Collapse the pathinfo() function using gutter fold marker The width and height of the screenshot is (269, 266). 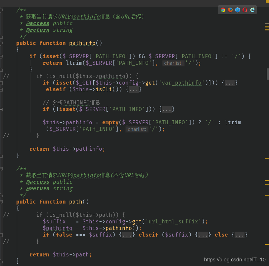click(x=1, y=43)
